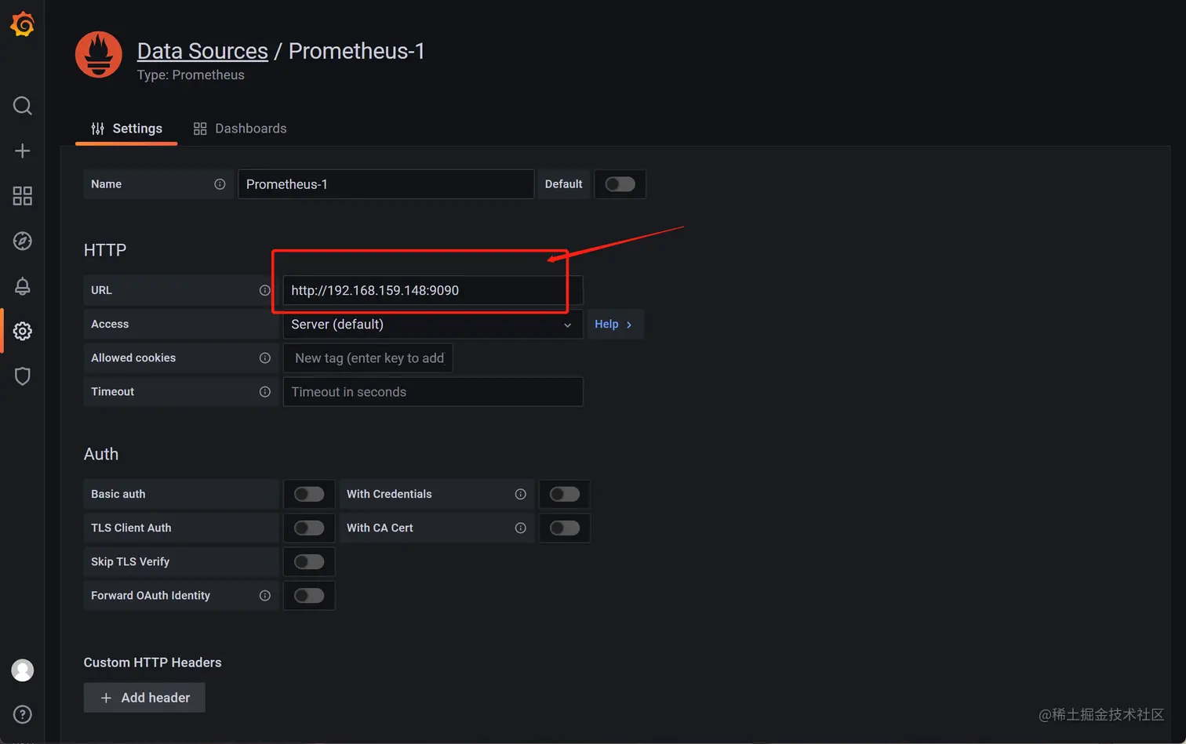The image size is (1186, 744).
Task: Switch to the Settings tab
Action: 126,129
